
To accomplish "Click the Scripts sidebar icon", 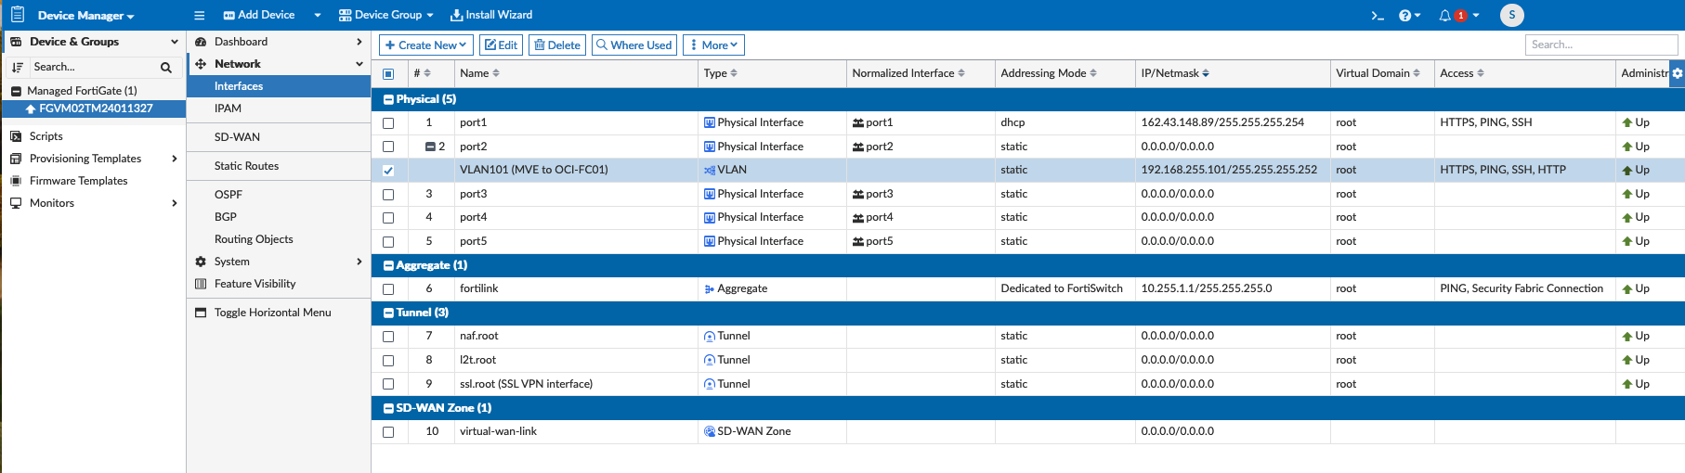I will pos(16,136).
